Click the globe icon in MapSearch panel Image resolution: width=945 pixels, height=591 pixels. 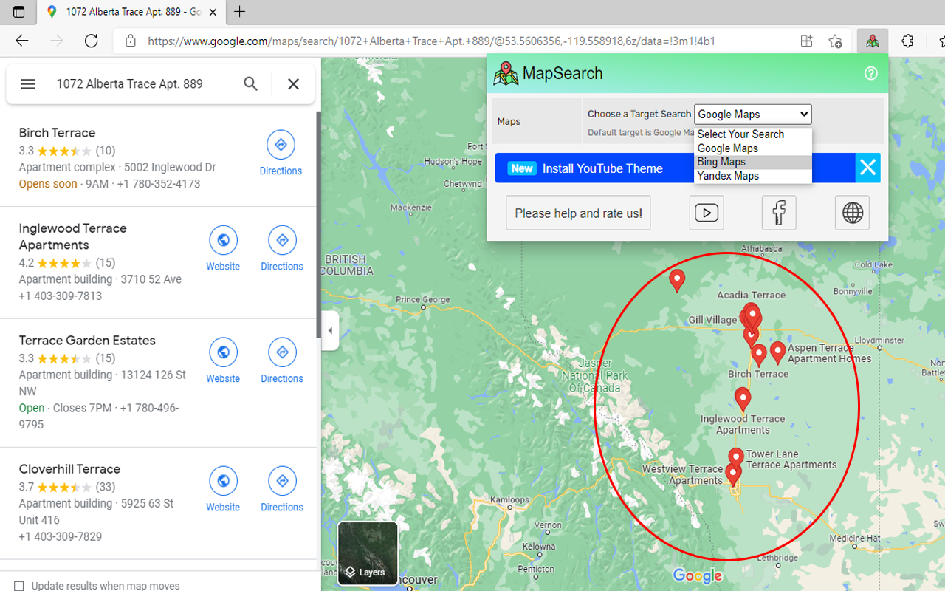coord(851,212)
